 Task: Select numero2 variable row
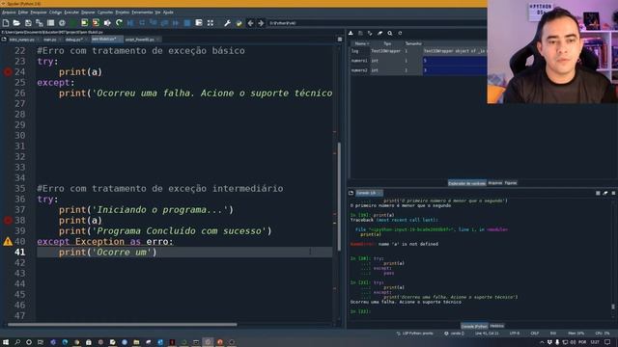(x=418, y=70)
